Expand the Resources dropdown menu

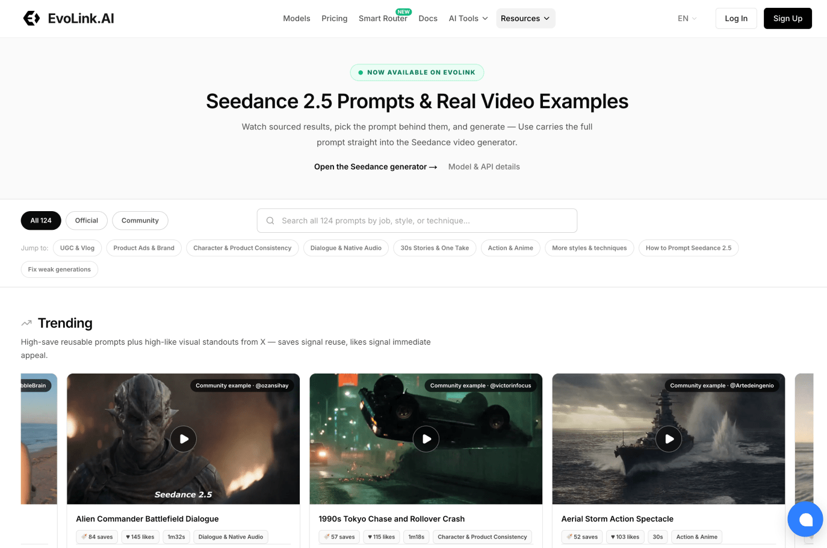point(525,19)
